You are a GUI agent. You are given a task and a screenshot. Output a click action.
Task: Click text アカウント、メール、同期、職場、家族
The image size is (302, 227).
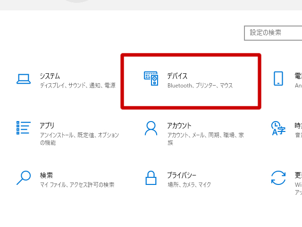(x=206, y=139)
